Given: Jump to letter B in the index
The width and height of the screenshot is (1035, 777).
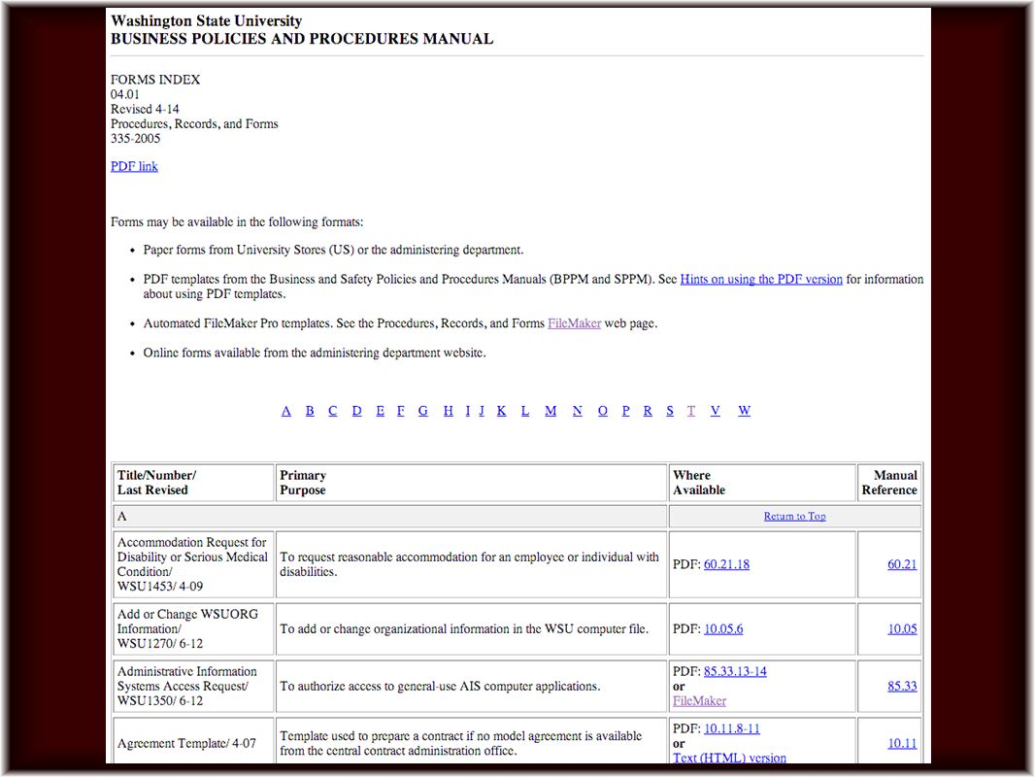Looking at the screenshot, I should pyautogui.click(x=310, y=411).
